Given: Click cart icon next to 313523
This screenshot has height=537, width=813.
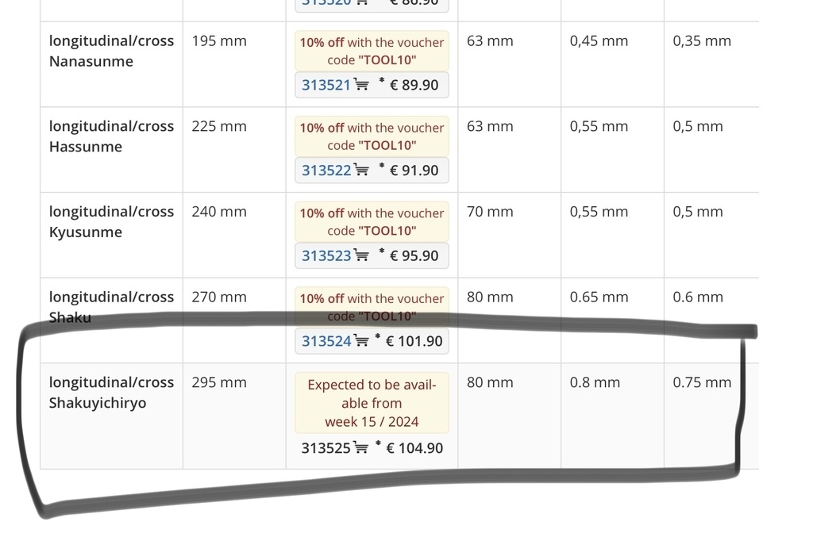Looking at the screenshot, I should point(361,255).
